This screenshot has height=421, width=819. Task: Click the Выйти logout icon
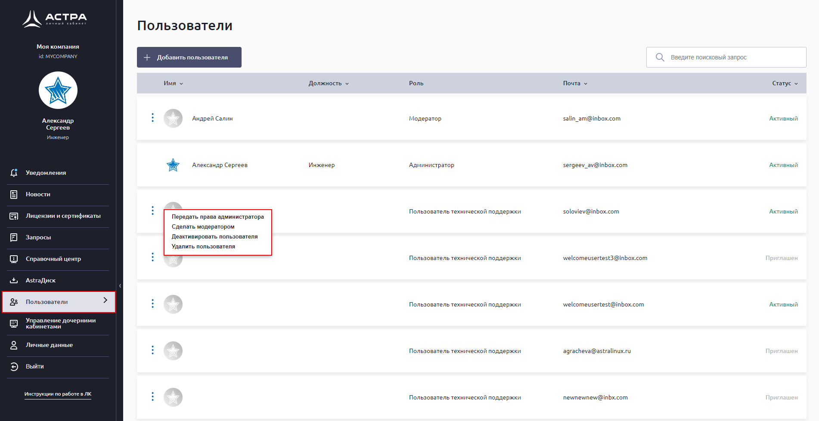(x=14, y=367)
